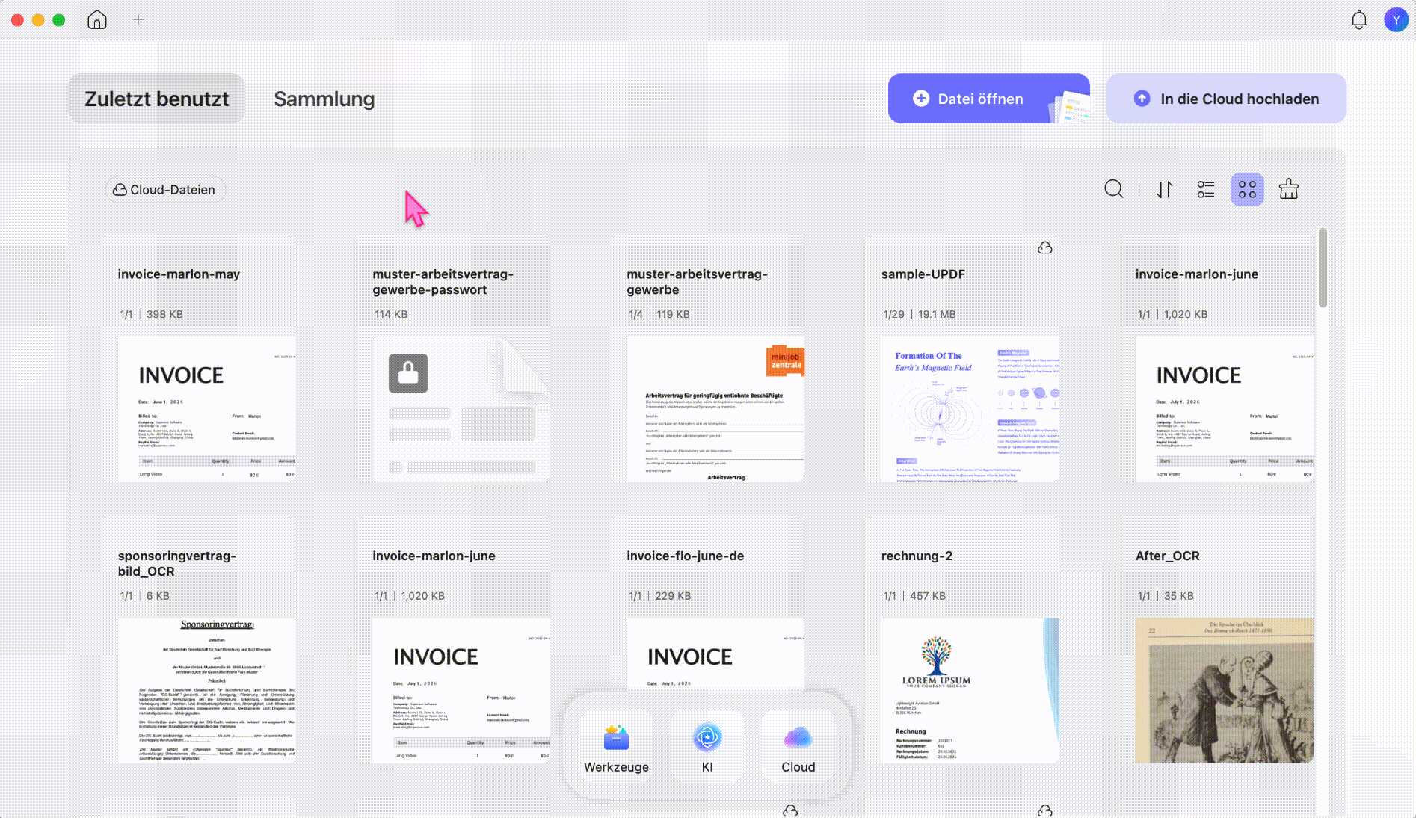The image size is (1416, 818).
Task: Open the notifications bell
Action: point(1359,20)
